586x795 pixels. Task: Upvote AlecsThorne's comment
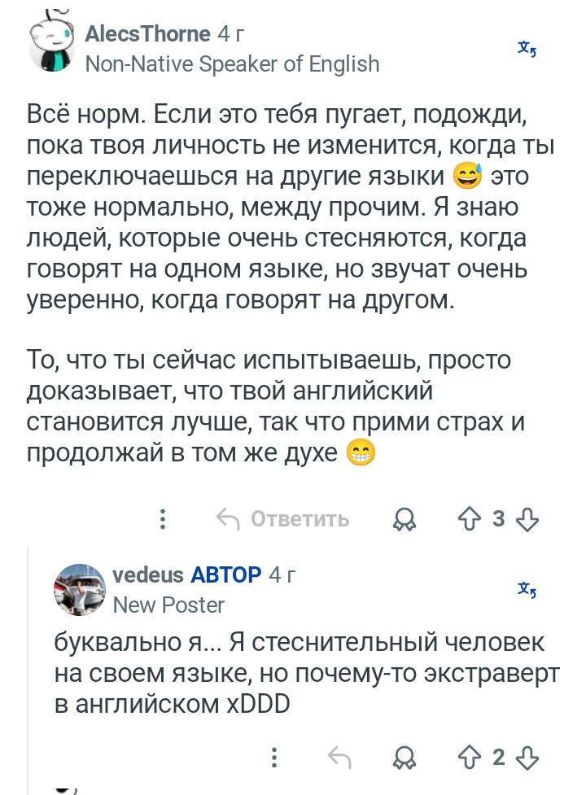pos(469,519)
